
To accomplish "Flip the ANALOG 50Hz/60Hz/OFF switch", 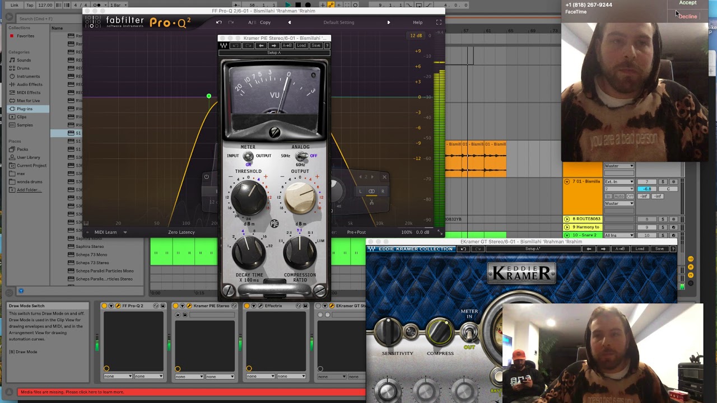I will 301,156.
